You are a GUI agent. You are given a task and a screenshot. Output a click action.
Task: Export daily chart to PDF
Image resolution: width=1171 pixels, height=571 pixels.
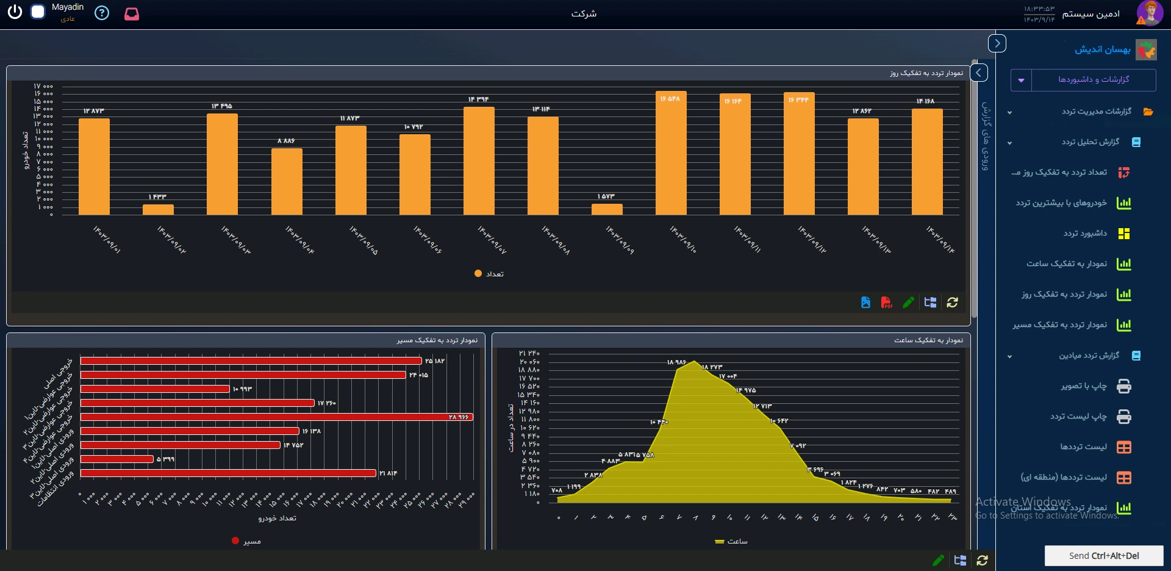click(x=887, y=303)
